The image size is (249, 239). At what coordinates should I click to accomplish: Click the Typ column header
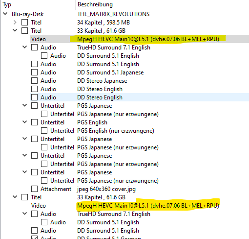38,4
